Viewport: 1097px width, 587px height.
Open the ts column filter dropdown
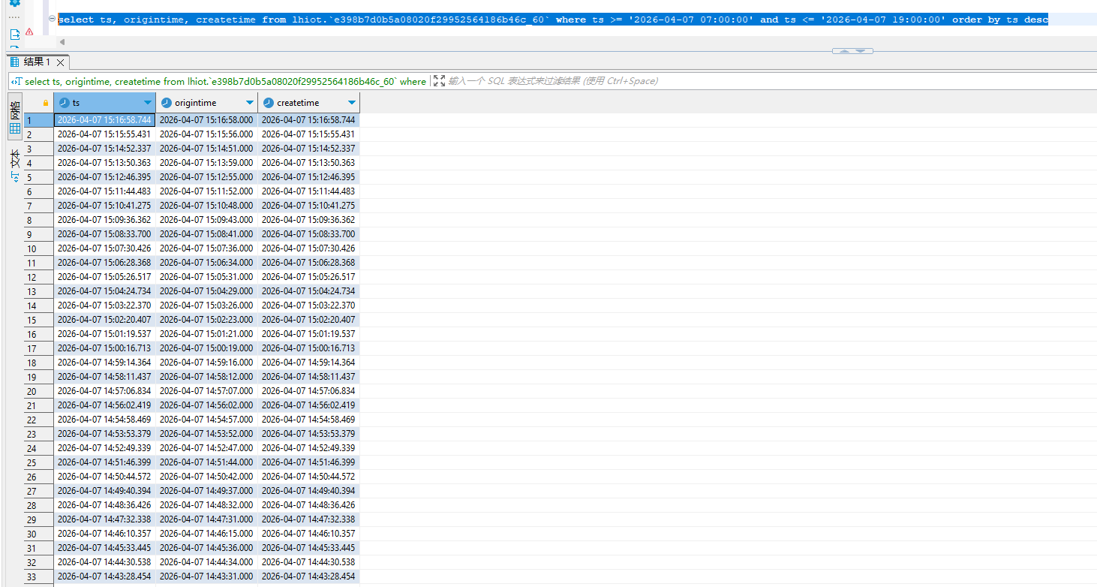148,103
